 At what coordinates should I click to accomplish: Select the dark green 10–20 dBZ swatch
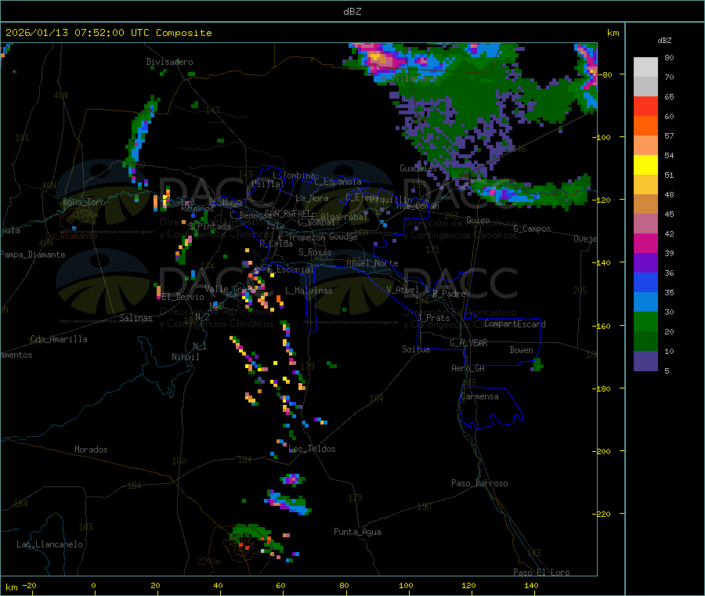pyautogui.click(x=645, y=341)
